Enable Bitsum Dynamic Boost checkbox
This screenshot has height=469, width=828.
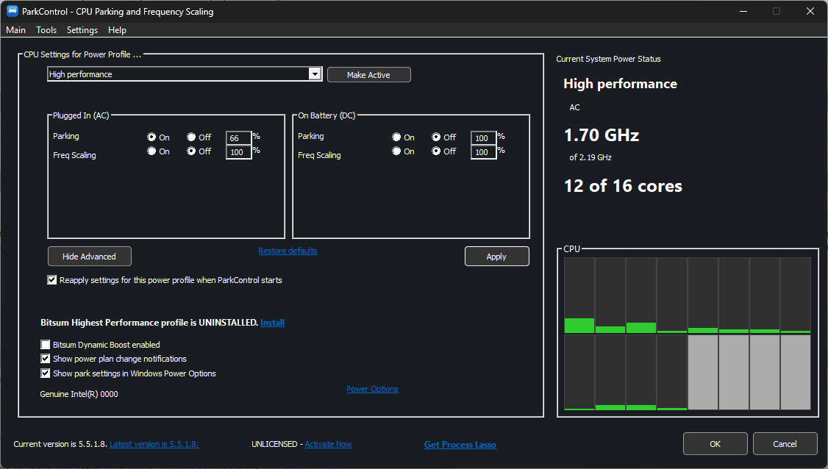[46, 344]
